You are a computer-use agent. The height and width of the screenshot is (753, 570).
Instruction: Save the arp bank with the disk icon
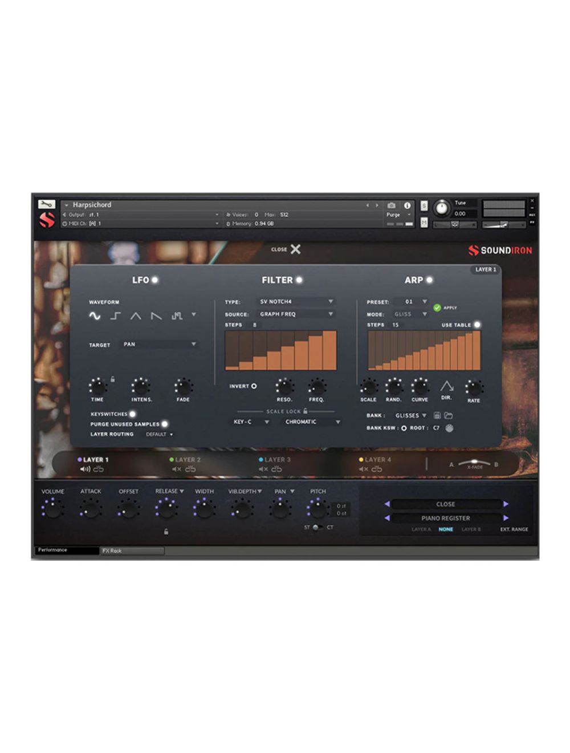pos(437,415)
